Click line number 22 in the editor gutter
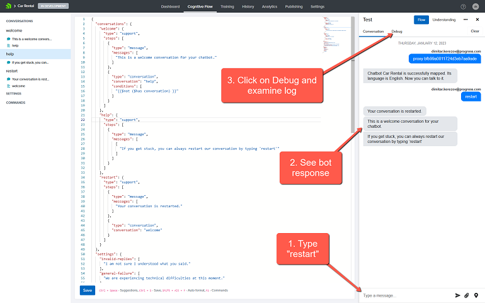Viewport: 485px width, 303px height. point(83,120)
